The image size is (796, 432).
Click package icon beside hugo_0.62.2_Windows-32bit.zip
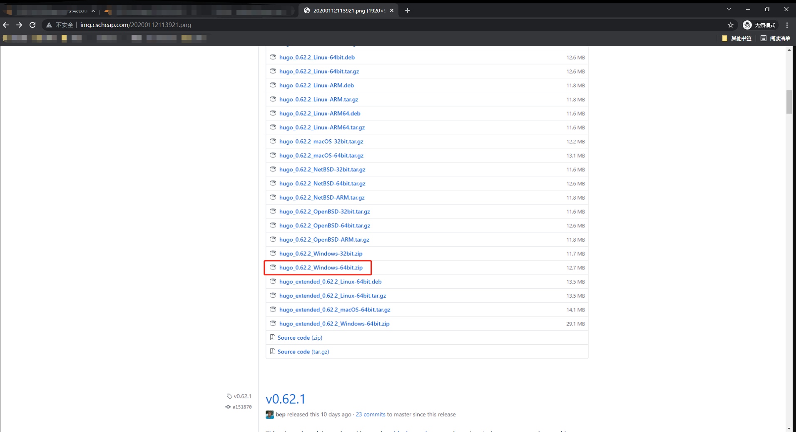pyautogui.click(x=273, y=253)
